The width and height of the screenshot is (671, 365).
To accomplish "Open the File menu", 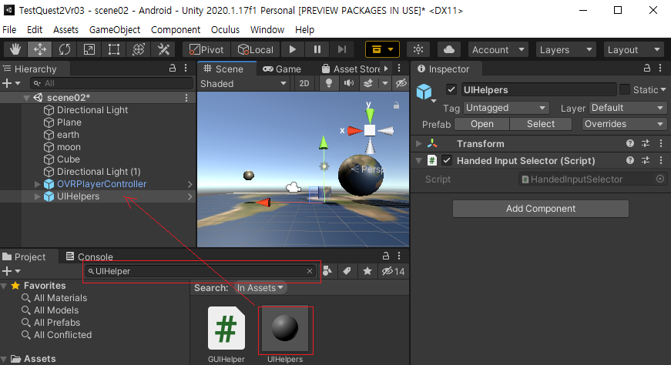I will [x=9, y=29].
